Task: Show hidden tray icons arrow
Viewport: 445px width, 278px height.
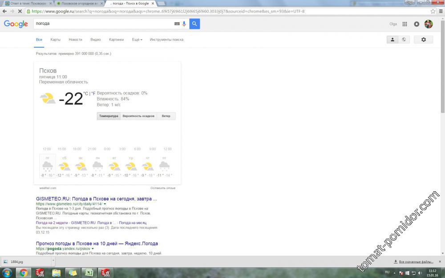Action: pyautogui.click(x=394, y=273)
